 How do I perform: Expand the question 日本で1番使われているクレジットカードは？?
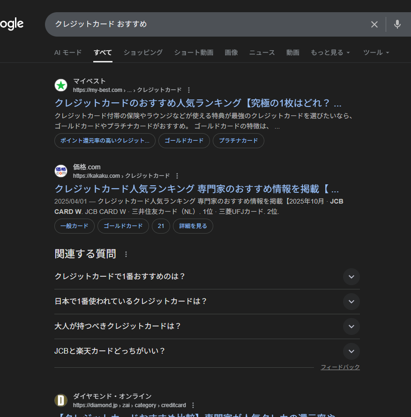351,302
